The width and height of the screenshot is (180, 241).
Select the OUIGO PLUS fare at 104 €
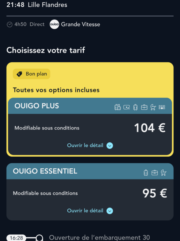pyautogui.click(x=149, y=128)
